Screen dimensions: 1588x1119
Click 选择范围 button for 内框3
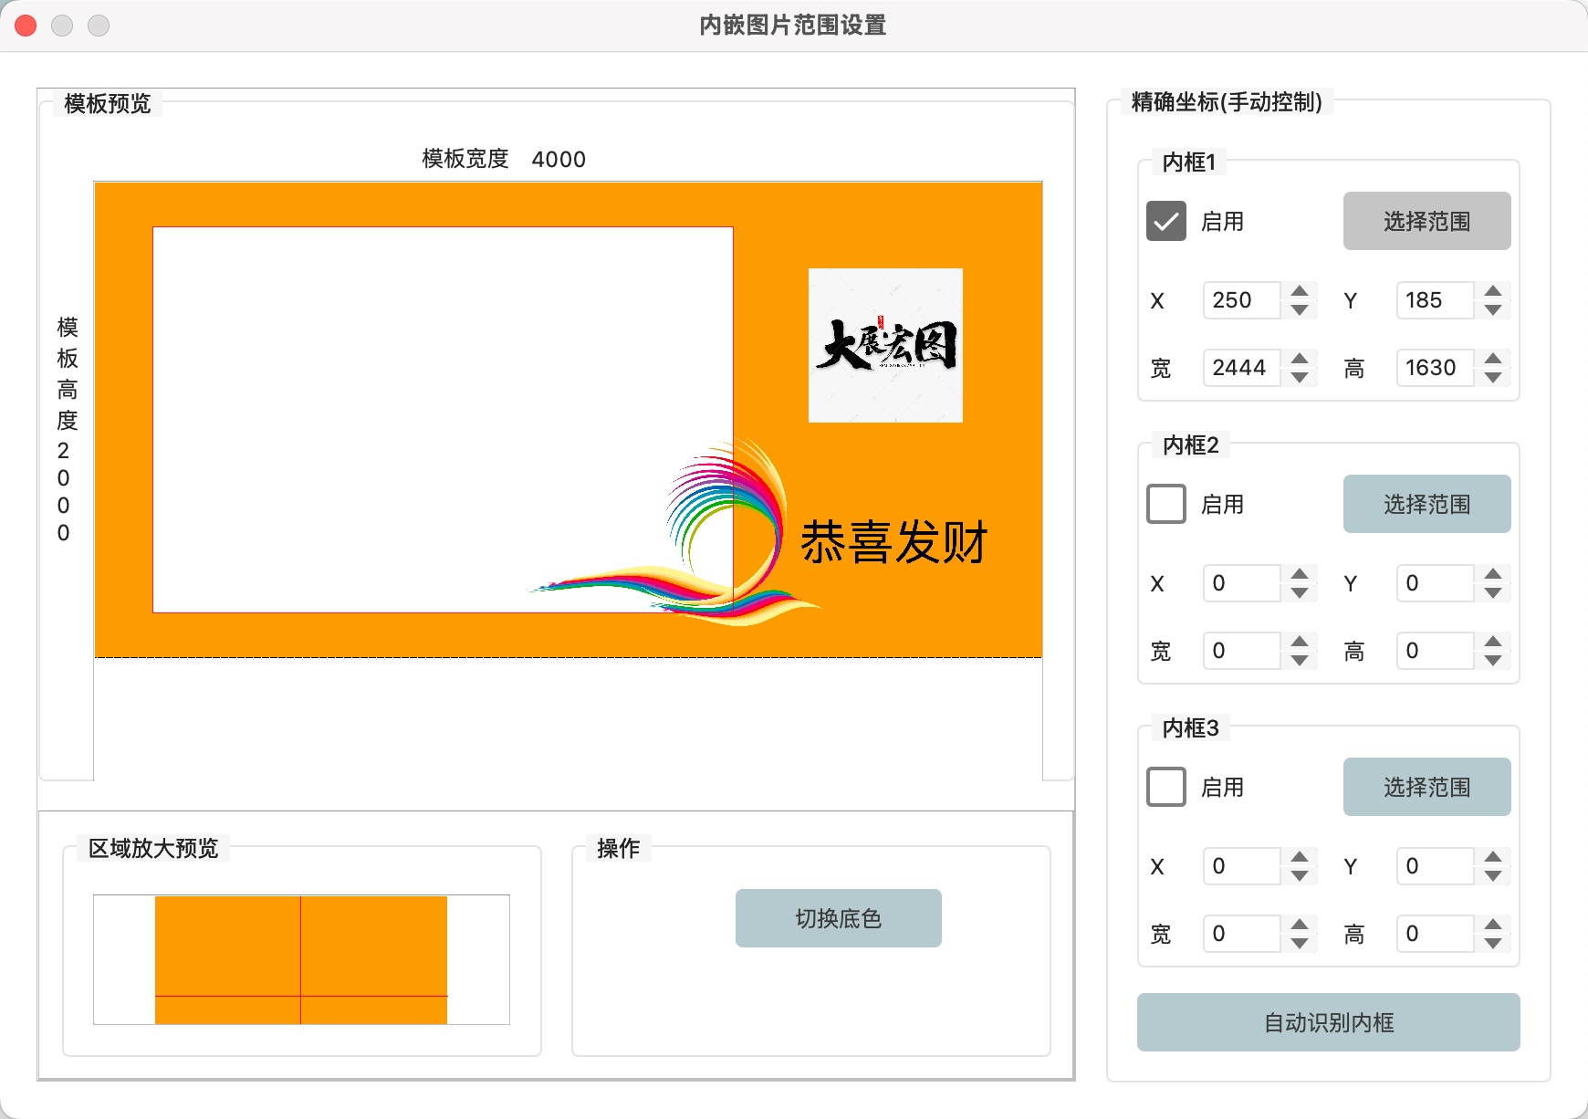pos(1426,788)
